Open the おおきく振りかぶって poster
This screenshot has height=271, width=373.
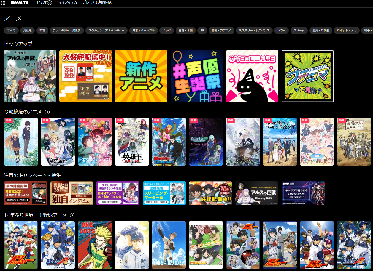169,245
